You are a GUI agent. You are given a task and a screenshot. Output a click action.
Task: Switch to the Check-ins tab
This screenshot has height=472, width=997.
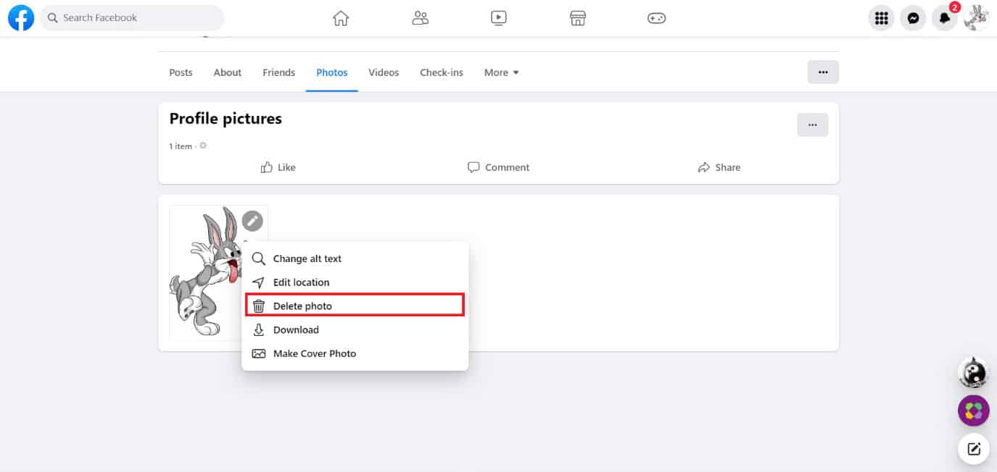pyautogui.click(x=442, y=72)
